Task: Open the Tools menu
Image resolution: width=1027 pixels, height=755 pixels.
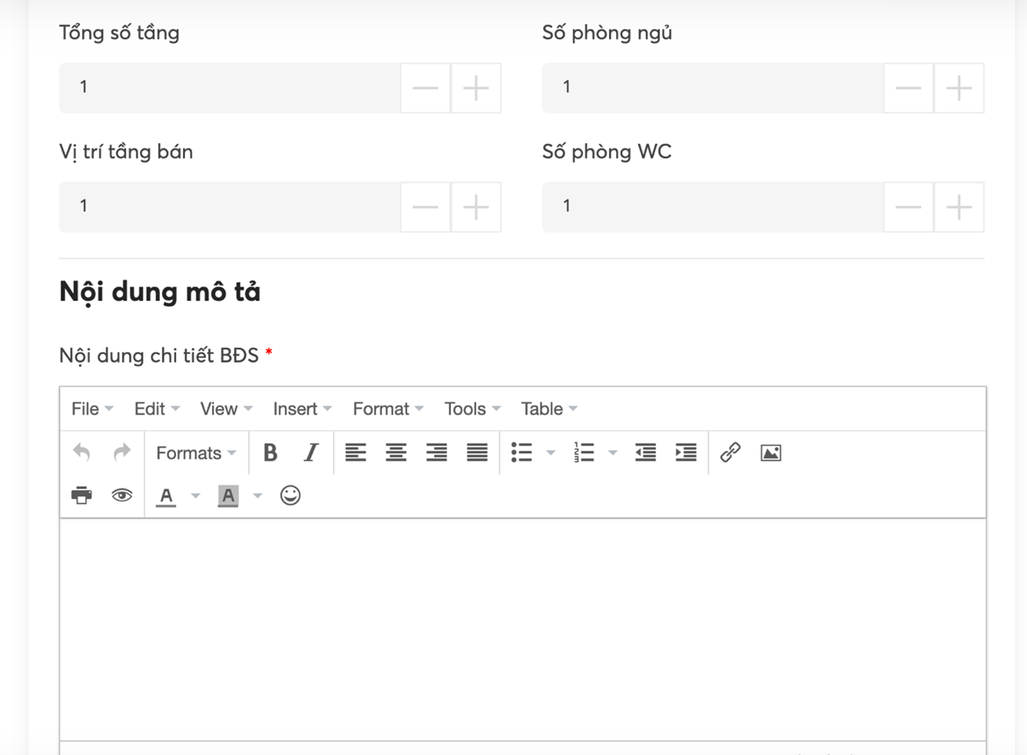Action: (473, 409)
